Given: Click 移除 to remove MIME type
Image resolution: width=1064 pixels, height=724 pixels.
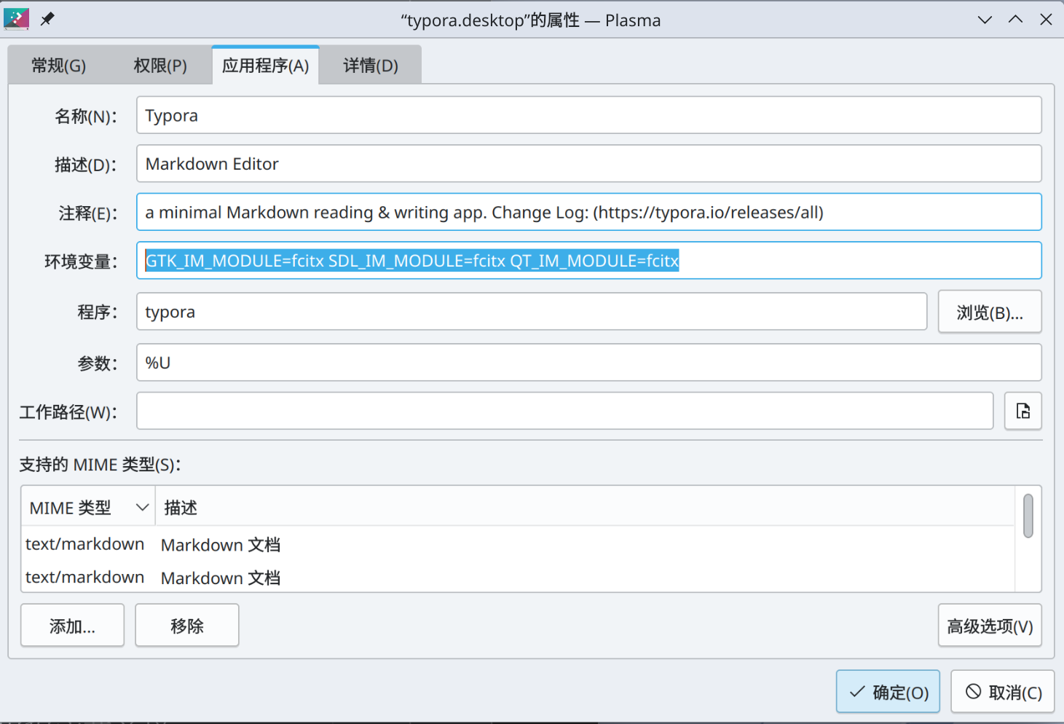Looking at the screenshot, I should [x=187, y=626].
